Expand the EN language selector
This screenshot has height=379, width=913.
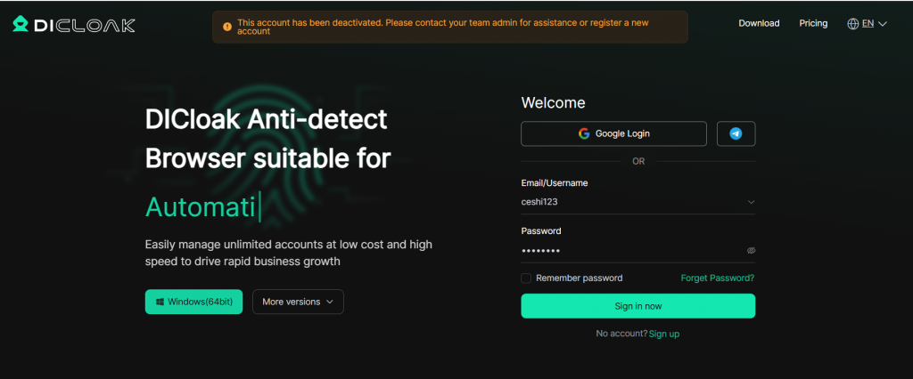tap(874, 24)
